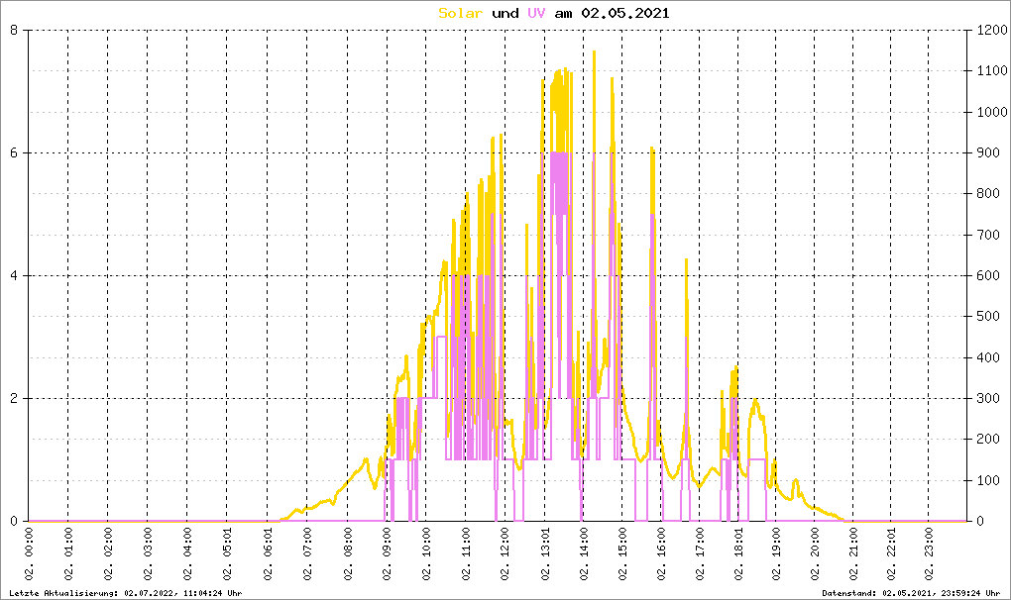
Task: Select the time label "02. 05:01"
Action: (227, 553)
